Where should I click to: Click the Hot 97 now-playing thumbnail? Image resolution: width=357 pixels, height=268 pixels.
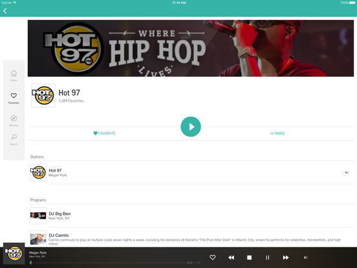(14, 253)
